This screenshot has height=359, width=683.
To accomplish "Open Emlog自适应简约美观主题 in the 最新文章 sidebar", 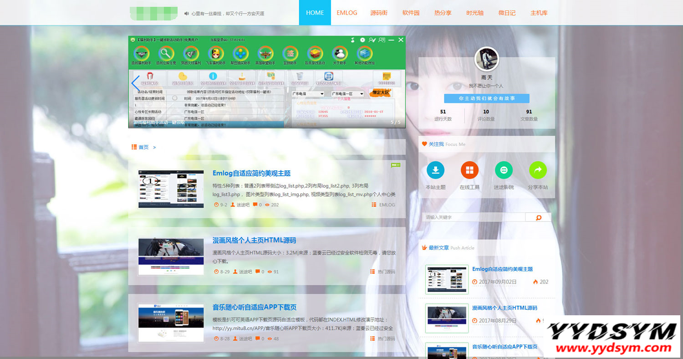I will click(502, 269).
